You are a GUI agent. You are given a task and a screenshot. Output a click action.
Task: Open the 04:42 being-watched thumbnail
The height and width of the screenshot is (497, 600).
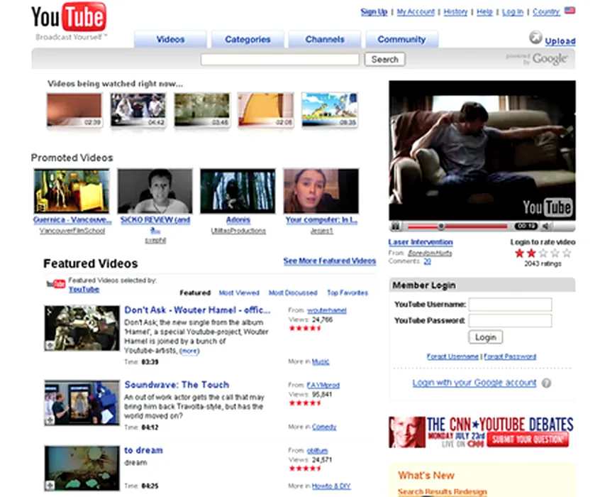click(x=138, y=110)
